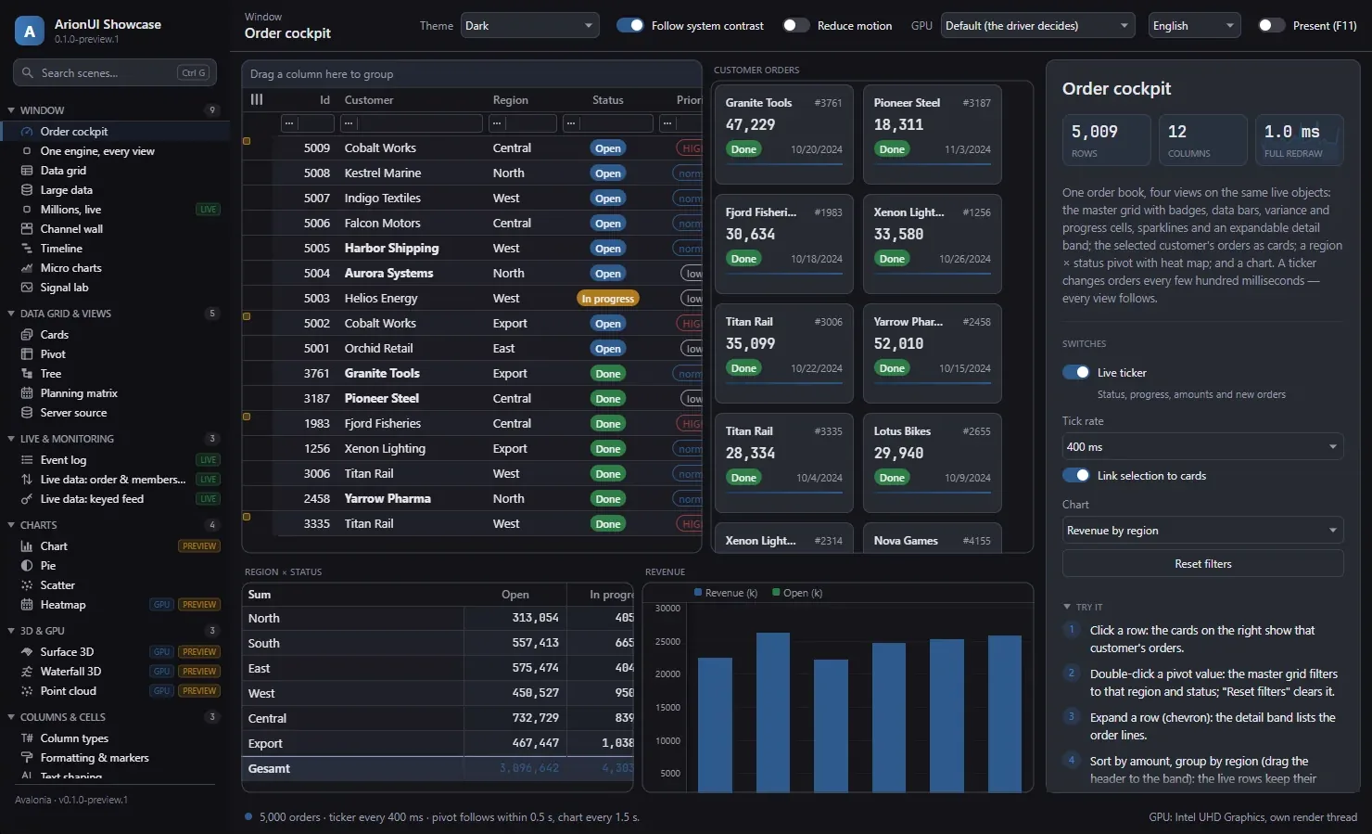This screenshot has height=834, width=1372.
Task: Collapse the WINDOW sidebar section
Action: tap(11, 110)
